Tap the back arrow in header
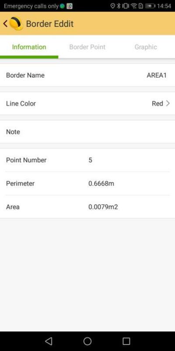Screen dimensions: 175x351 tap(5, 24)
